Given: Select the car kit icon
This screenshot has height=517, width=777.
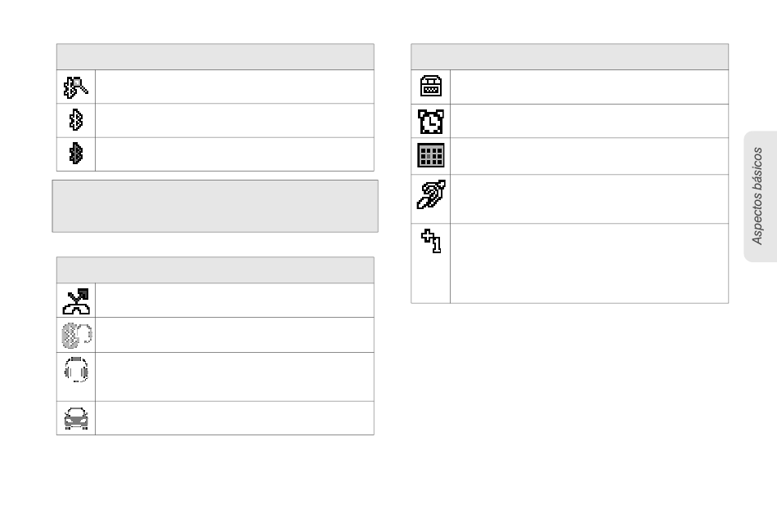Looking at the screenshot, I should 75,418.
